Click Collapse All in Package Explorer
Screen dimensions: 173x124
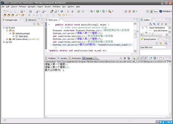point(34,24)
